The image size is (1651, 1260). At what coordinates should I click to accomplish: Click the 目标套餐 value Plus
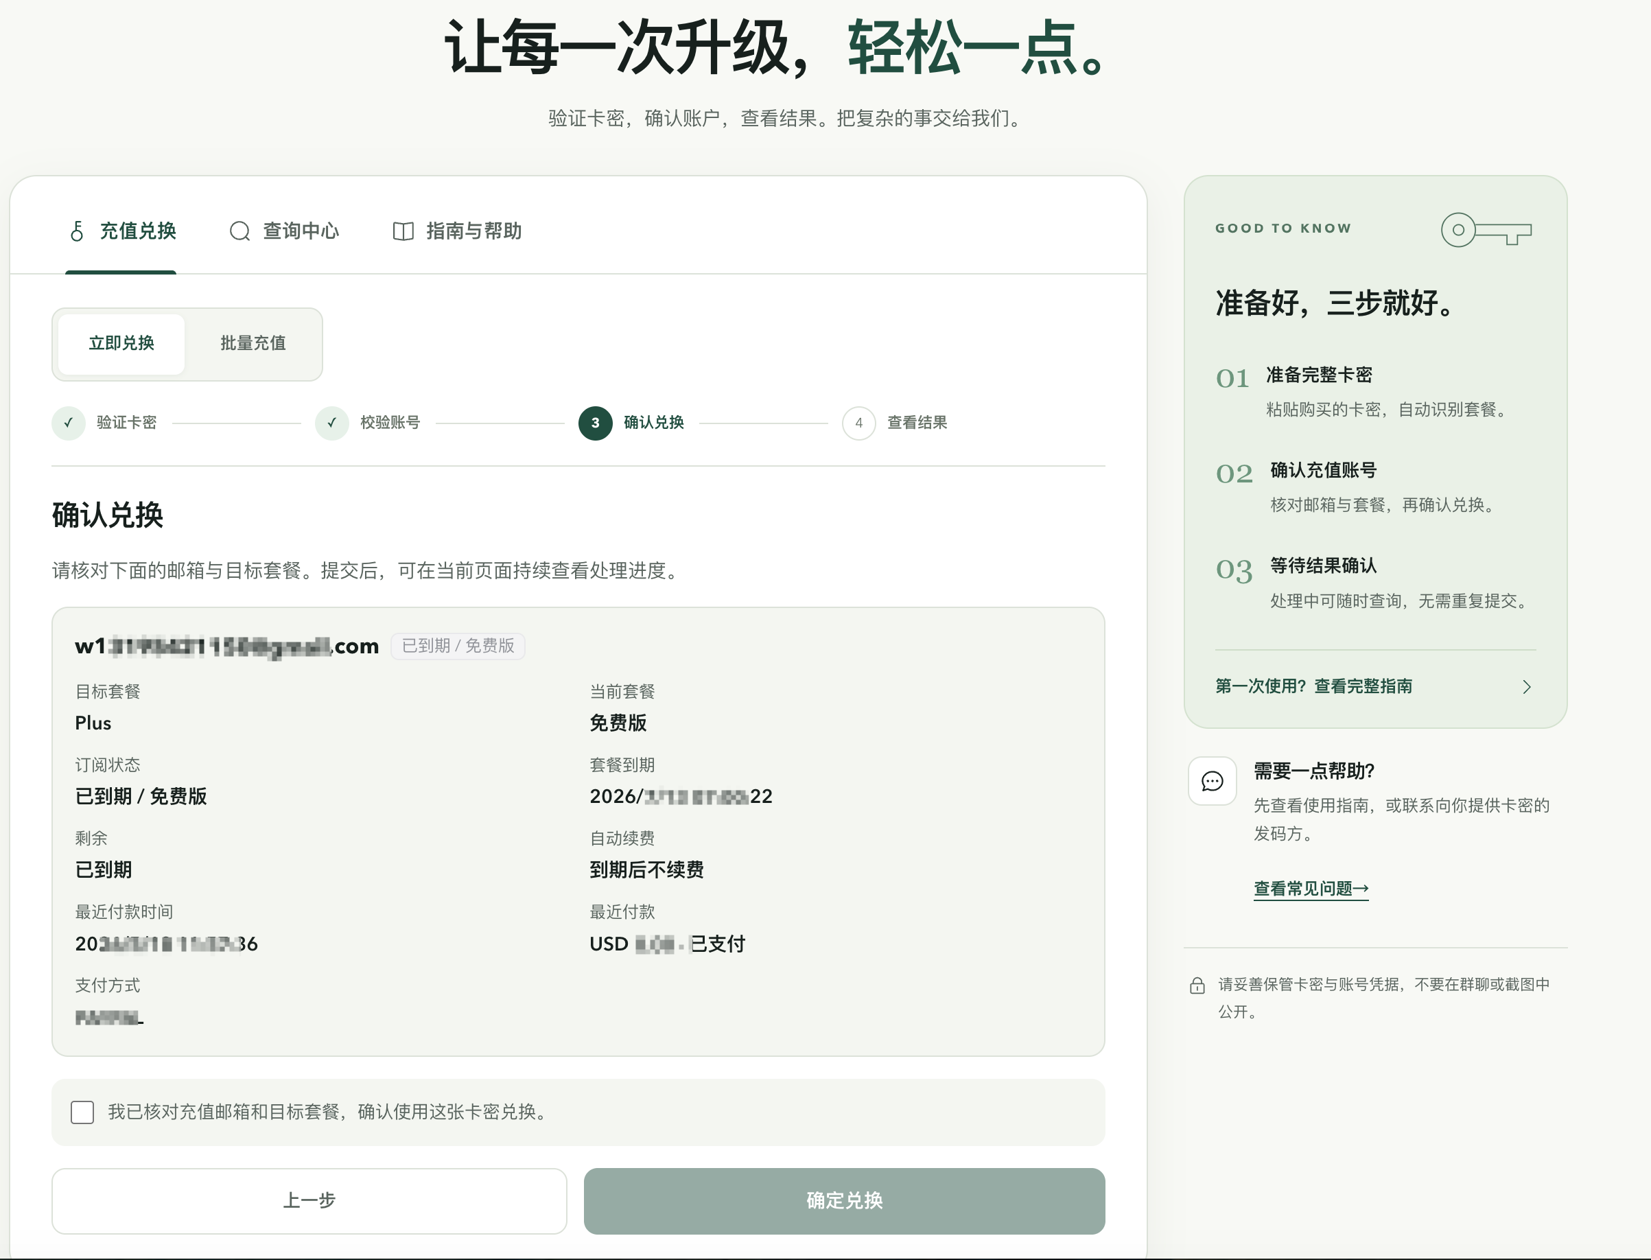93,723
